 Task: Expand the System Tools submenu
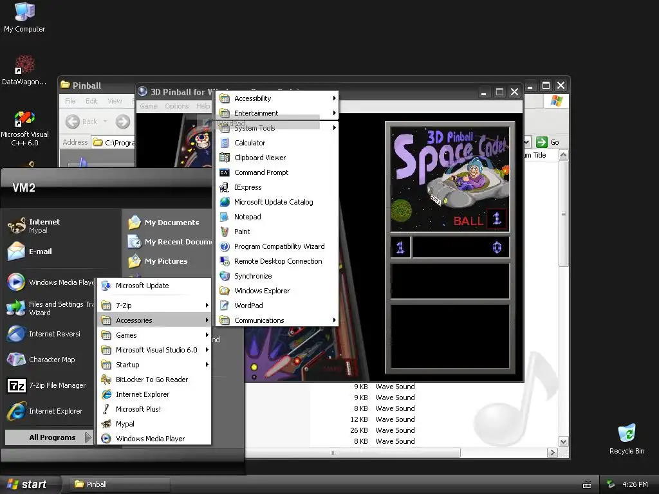tap(277, 128)
